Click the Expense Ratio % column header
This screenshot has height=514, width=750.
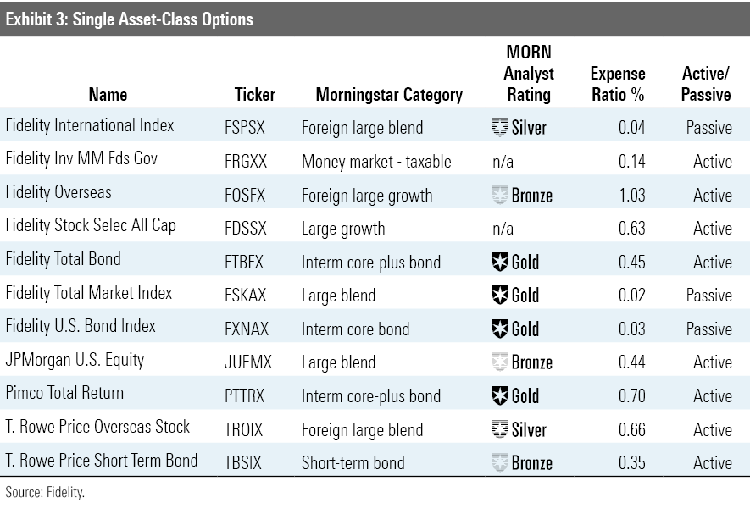coord(618,84)
